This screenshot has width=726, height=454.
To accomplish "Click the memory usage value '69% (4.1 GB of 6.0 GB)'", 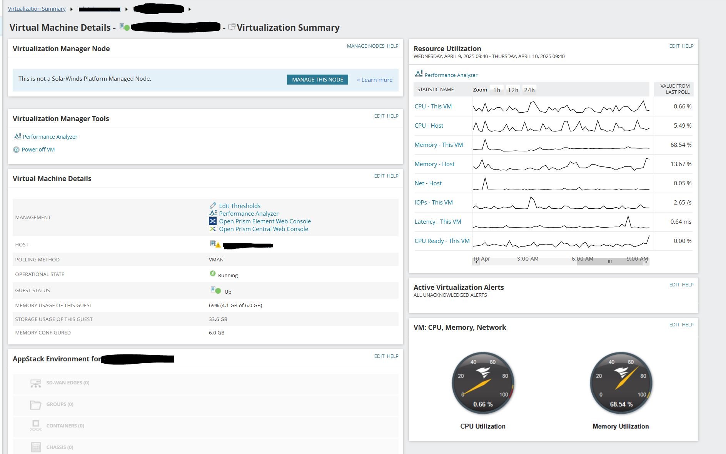I will click(235, 306).
